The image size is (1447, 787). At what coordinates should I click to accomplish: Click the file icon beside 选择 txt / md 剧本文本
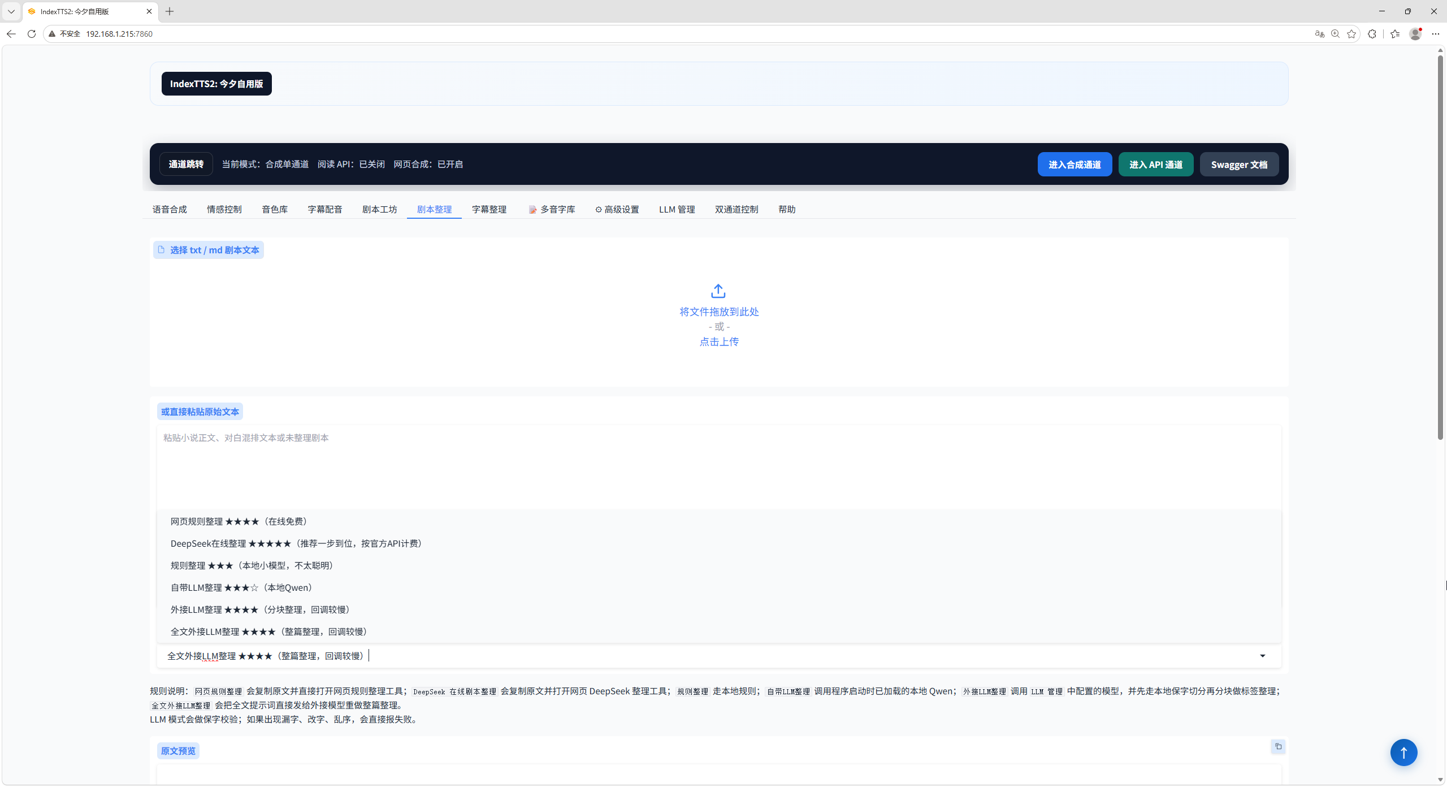(x=161, y=249)
